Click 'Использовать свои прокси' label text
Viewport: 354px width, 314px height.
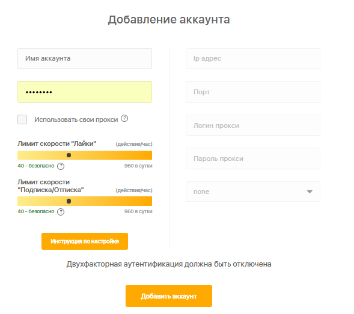[x=76, y=119]
